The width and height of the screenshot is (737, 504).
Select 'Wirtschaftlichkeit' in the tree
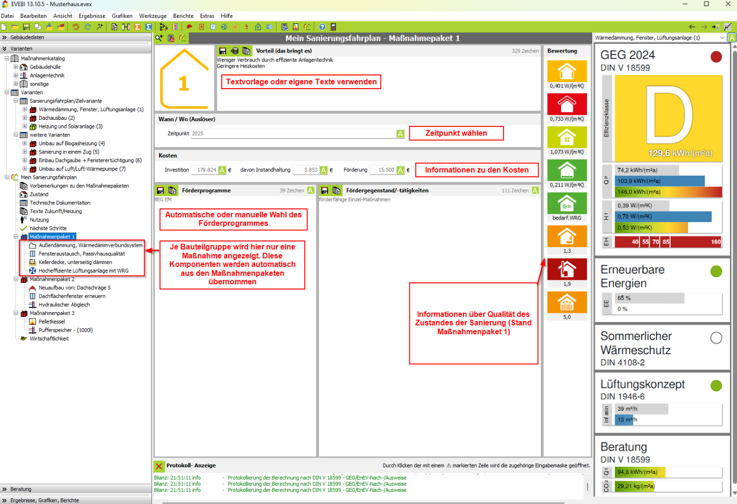point(49,338)
